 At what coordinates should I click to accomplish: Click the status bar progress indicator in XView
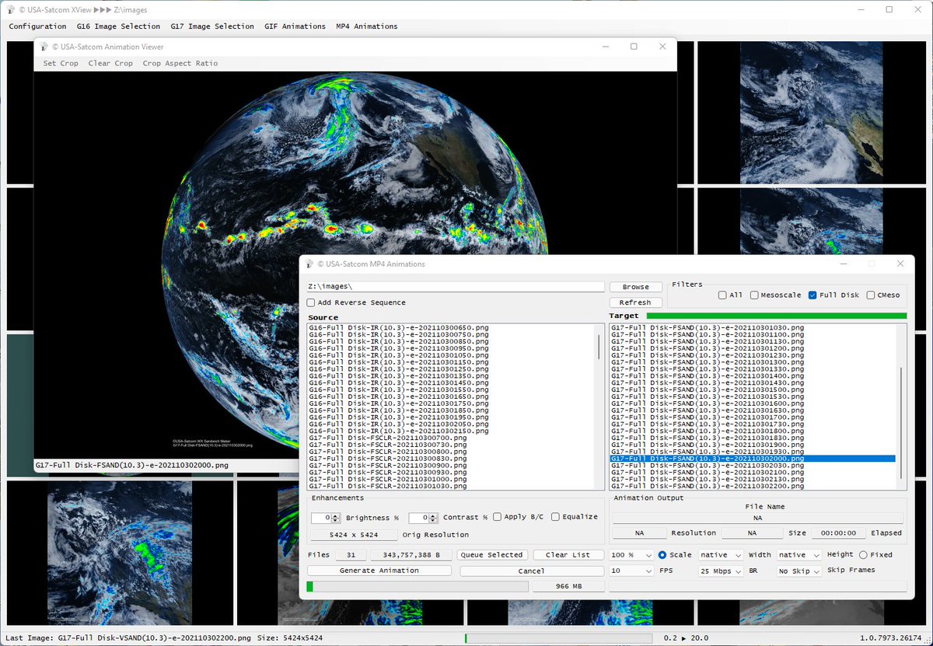(557, 638)
